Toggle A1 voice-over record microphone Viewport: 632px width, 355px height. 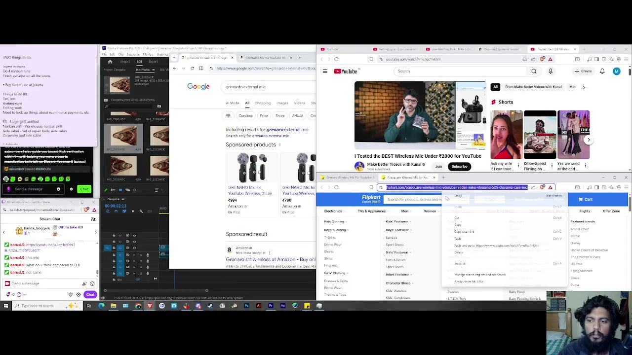coord(147,255)
